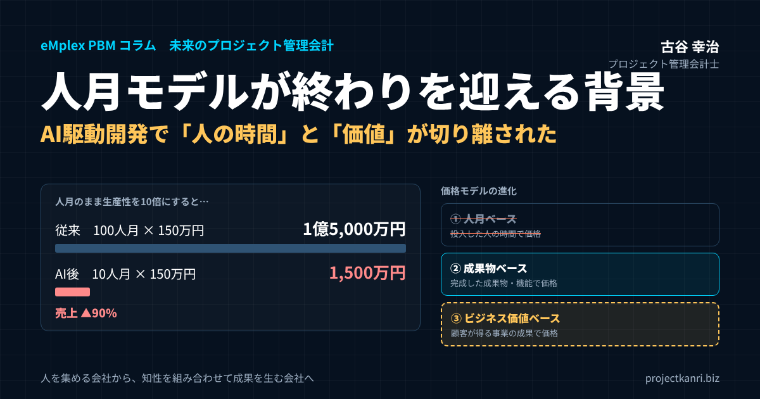Click the 1億5,000万円 amount
The height and width of the screenshot is (399, 760).
click(354, 229)
